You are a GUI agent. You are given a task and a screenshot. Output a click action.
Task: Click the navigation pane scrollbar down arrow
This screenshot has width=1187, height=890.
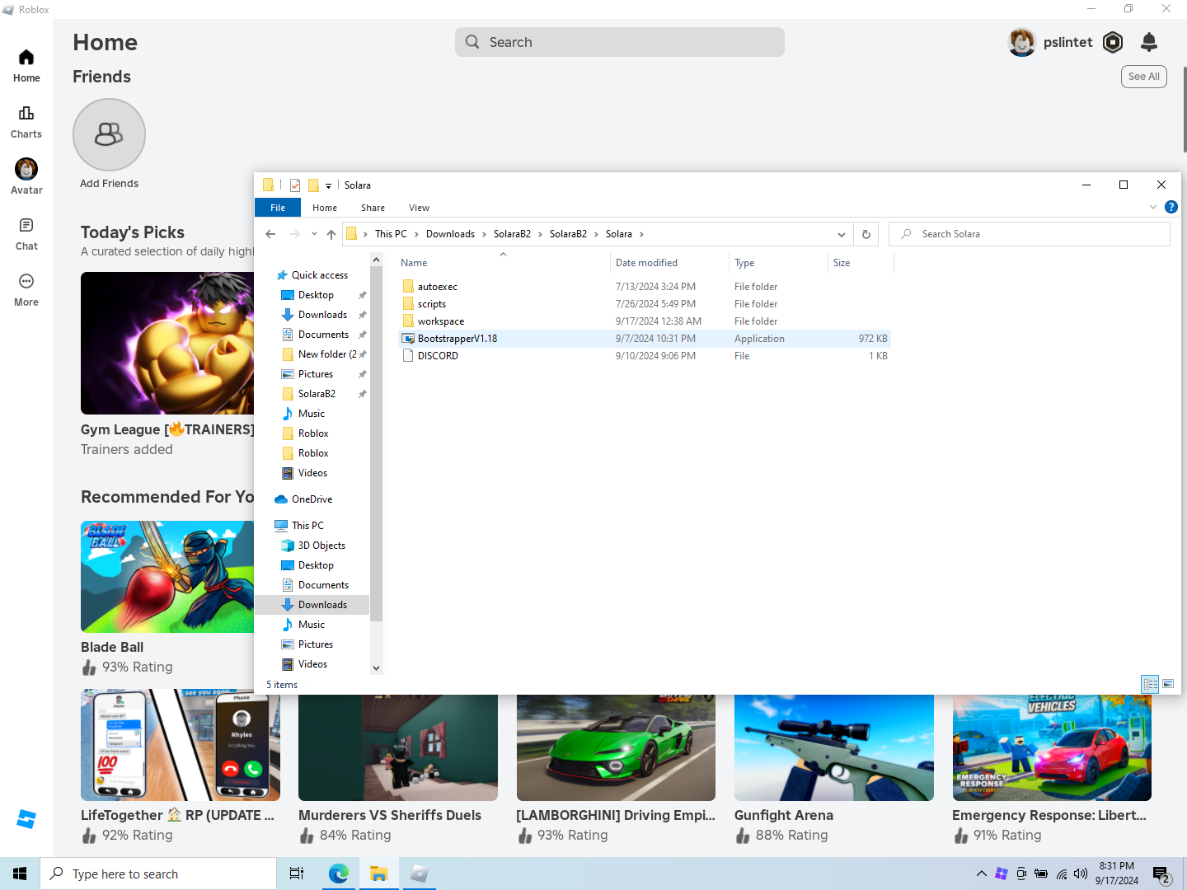377,668
